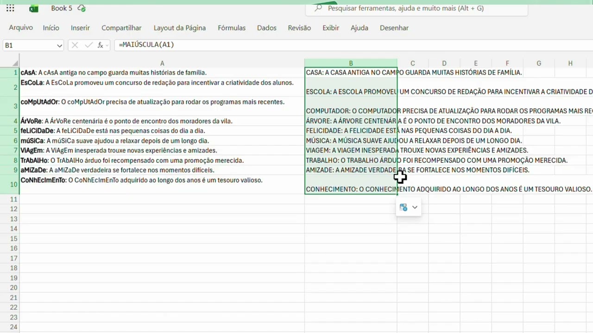The height and width of the screenshot is (333, 593).
Task: Open the Layout da Página tab
Action: [180, 28]
